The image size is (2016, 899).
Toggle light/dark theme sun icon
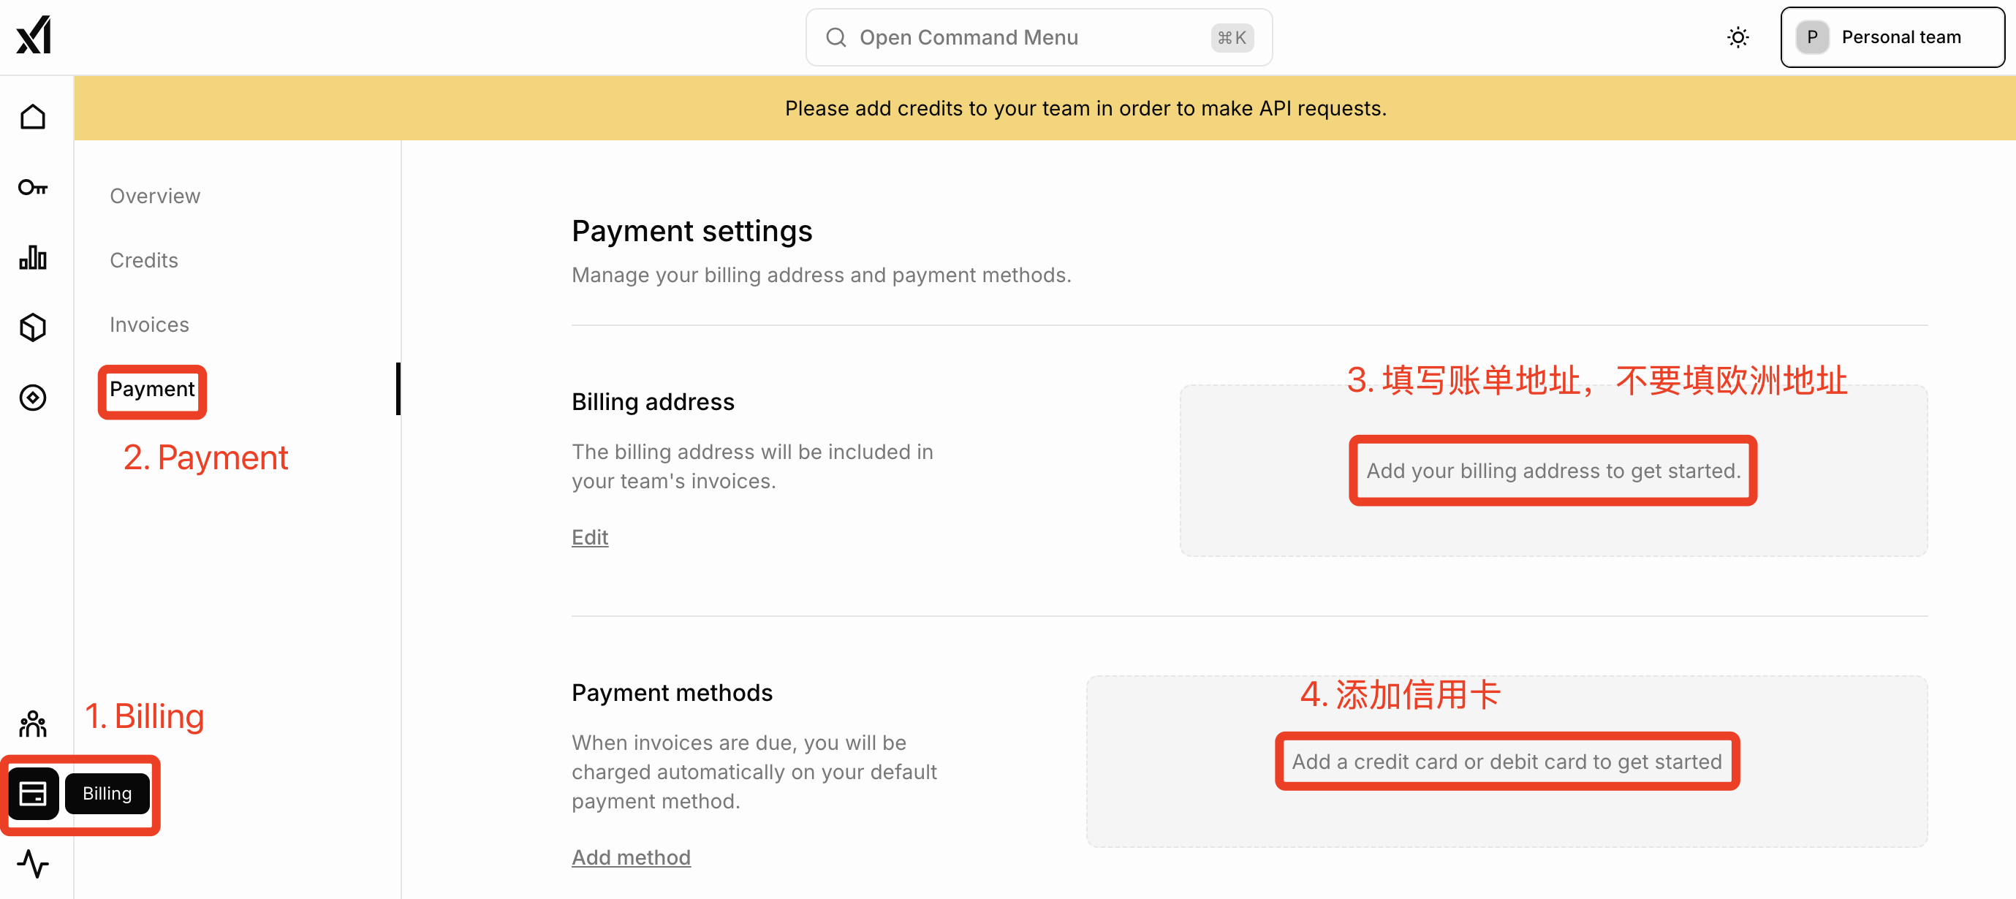[1738, 37]
